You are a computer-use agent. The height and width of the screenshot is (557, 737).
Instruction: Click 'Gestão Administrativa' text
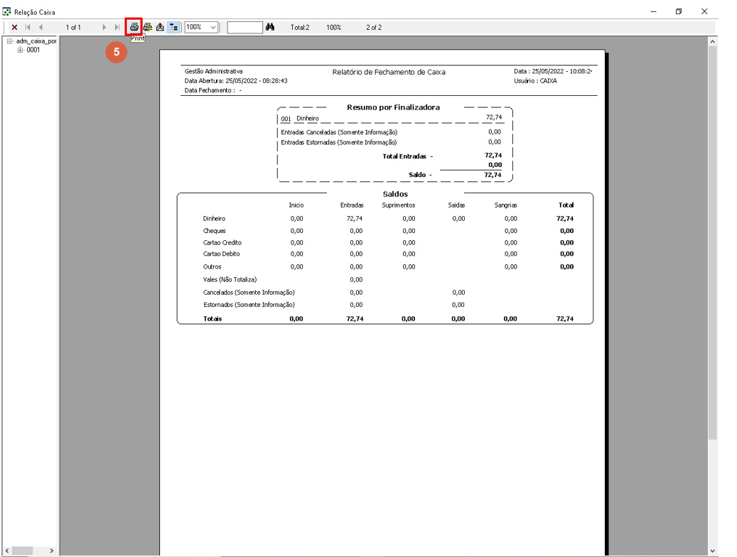pos(213,72)
